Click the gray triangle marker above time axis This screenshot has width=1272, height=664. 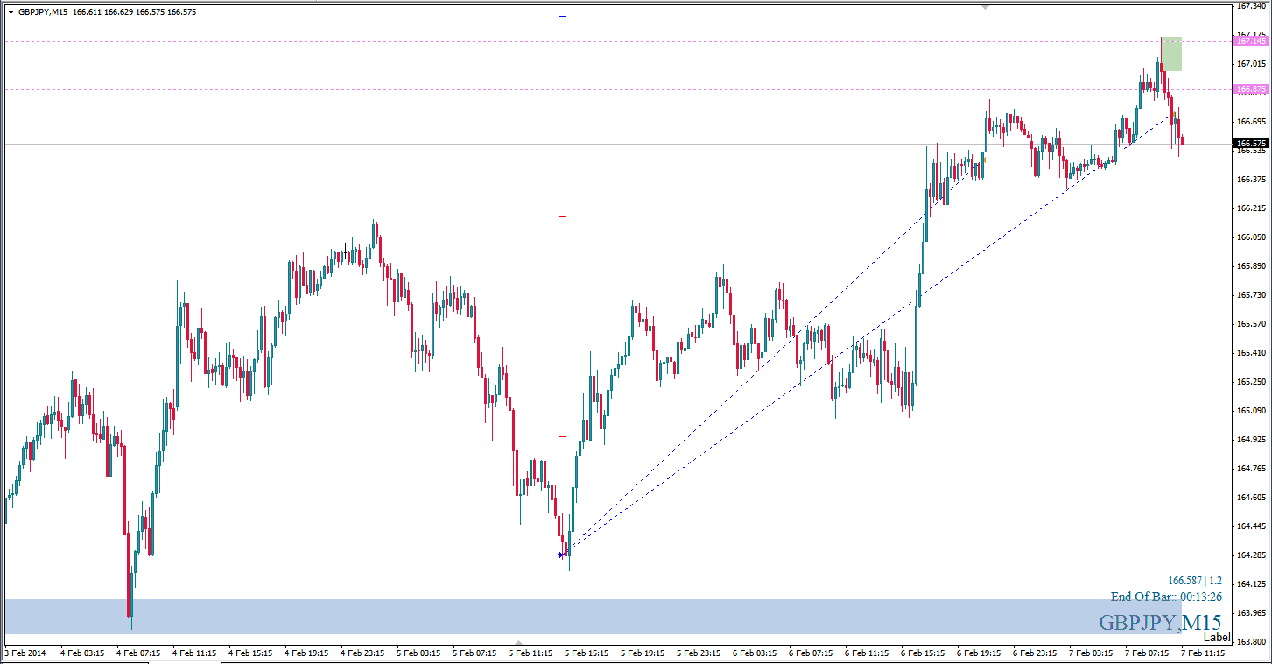tap(518, 643)
